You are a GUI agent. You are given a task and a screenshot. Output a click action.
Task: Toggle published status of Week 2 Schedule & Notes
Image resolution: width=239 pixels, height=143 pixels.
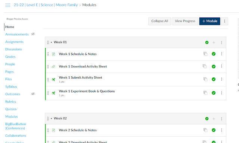click(214, 130)
